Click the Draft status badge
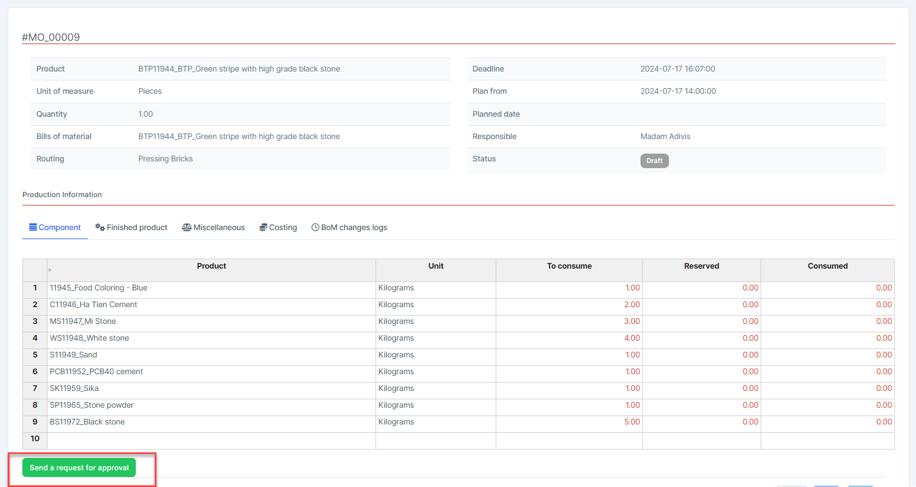This screenshot has height=487, width=916. (654, 161)
